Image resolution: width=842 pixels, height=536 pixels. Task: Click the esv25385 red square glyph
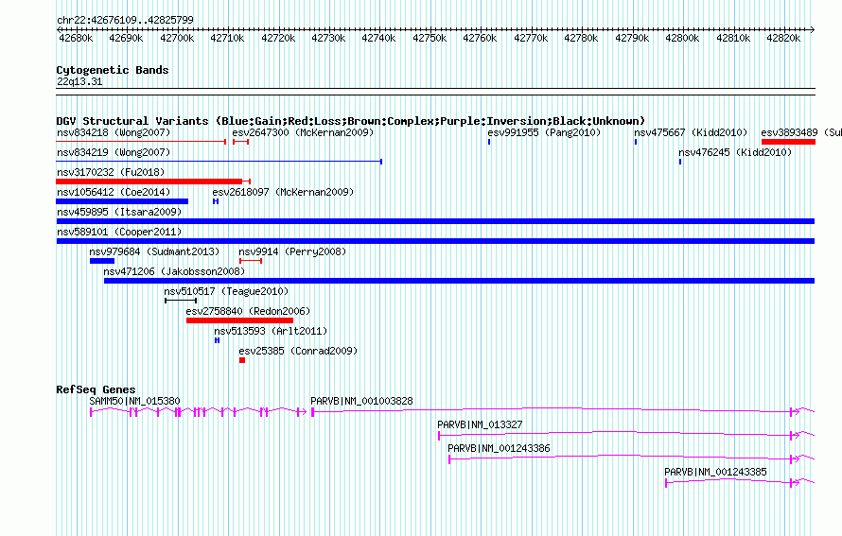[x=242, y=360]
